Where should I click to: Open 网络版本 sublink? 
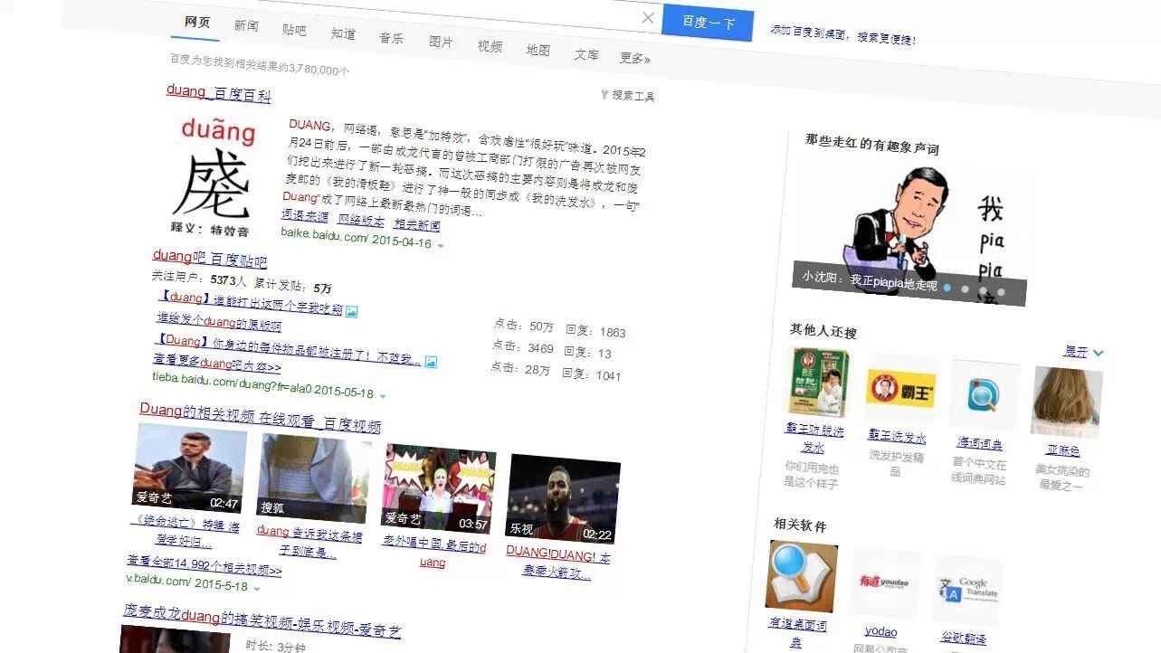click(361, 220)
